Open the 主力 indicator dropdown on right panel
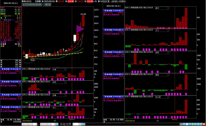Image resolution: width=206 pixels, height=126 pixels. click(168, 30)
